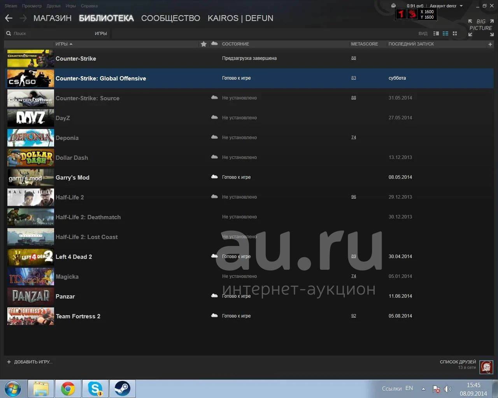Open the inbox notification icon

(x=393, y=5)
